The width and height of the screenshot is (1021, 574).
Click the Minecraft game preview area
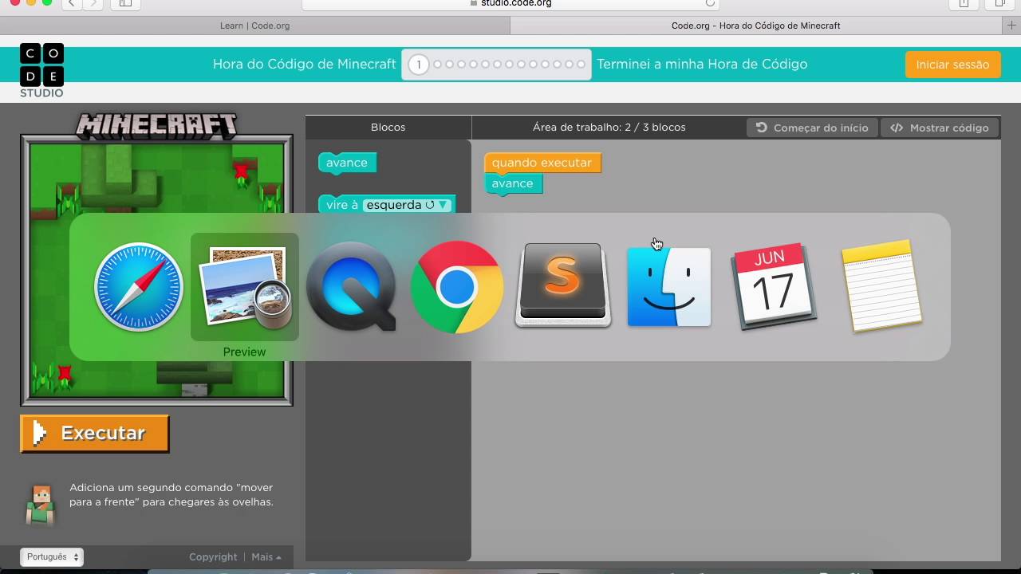click(x=156, y=270)
